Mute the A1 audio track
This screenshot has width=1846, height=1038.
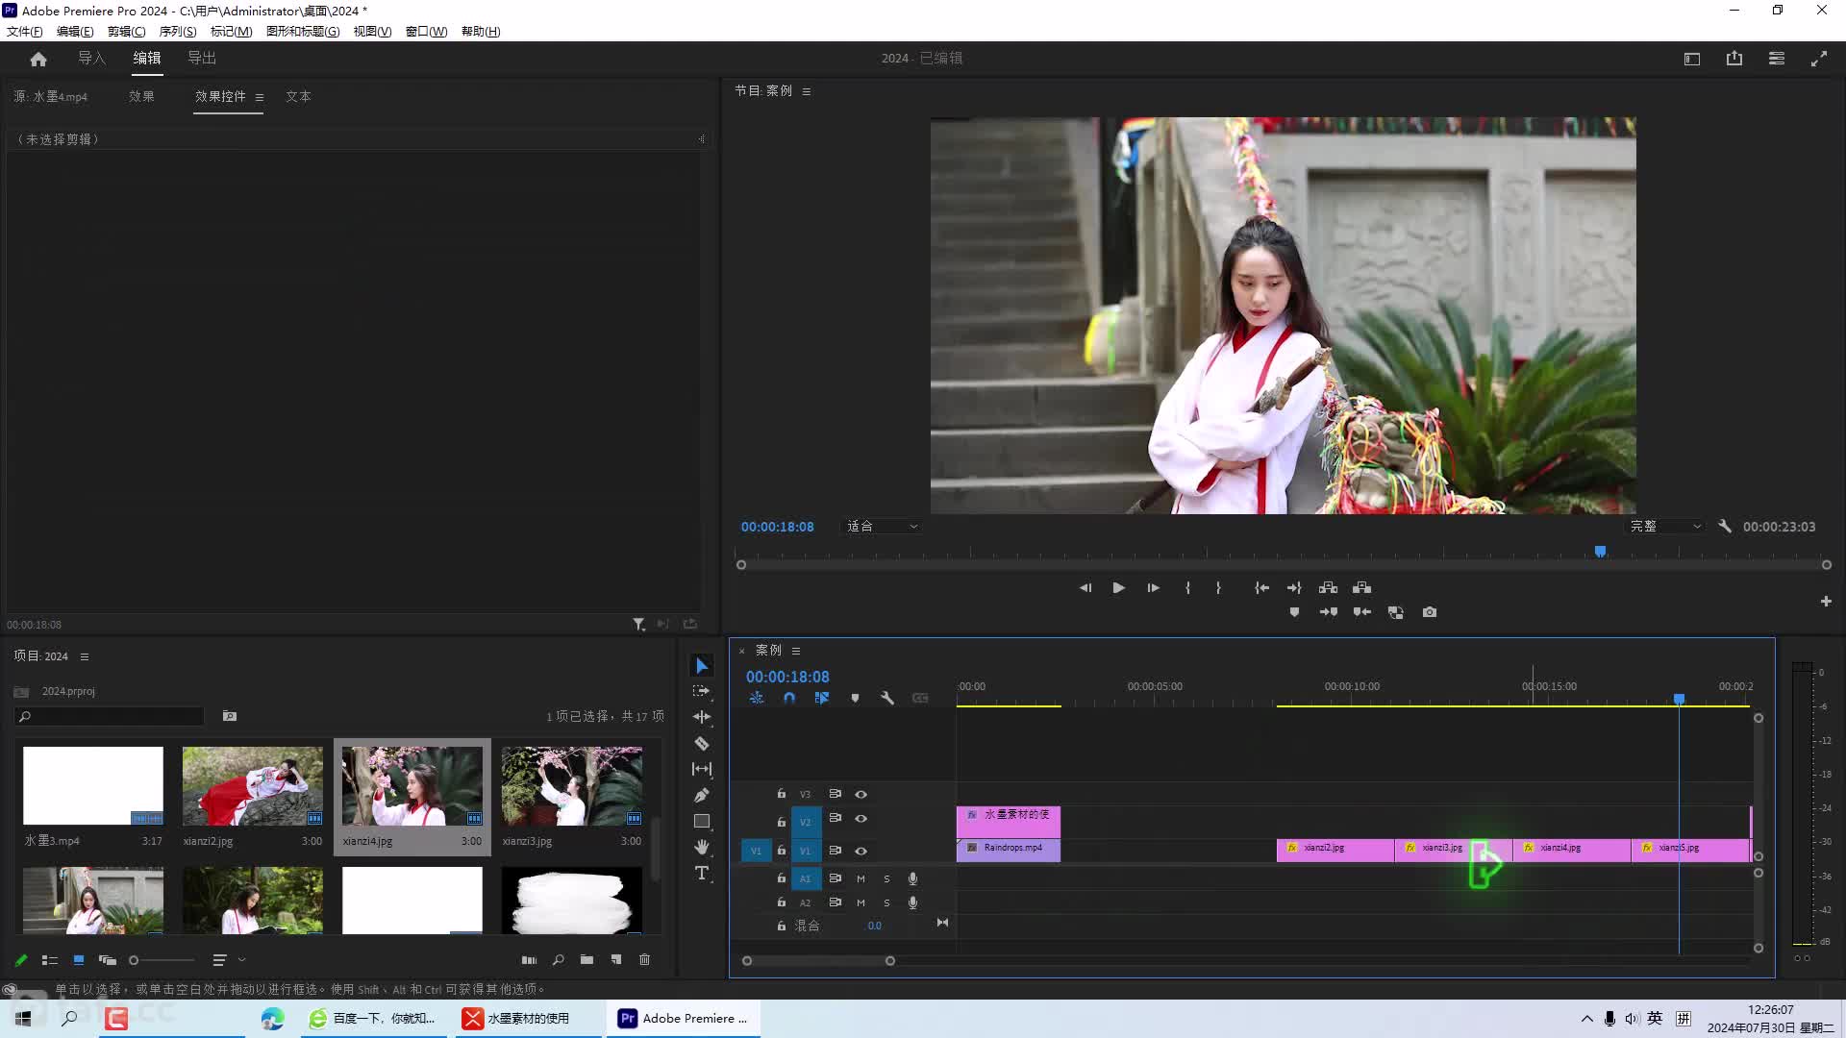click(x=861, y=878)
